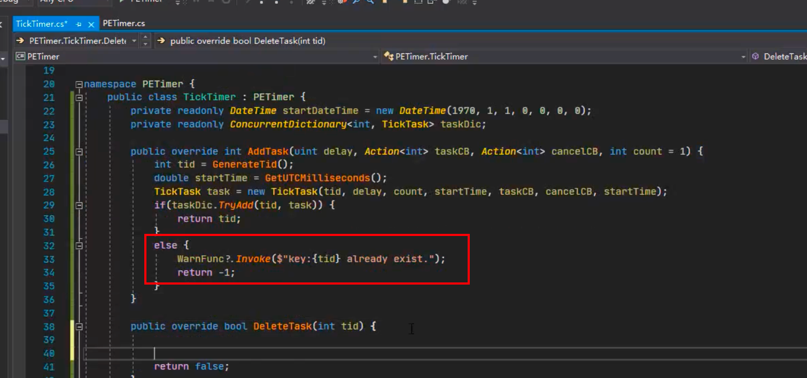807x378 pixels.
Task: Click WarnFunc on line 33
Action: pos(200,259)
